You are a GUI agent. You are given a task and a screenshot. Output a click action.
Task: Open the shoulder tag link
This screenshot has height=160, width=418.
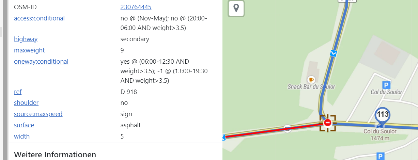(x=26, y=102)
